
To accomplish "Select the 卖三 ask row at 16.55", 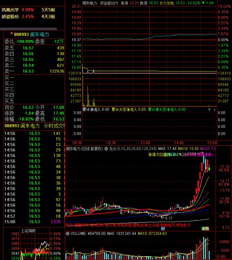I will point(34,60).
